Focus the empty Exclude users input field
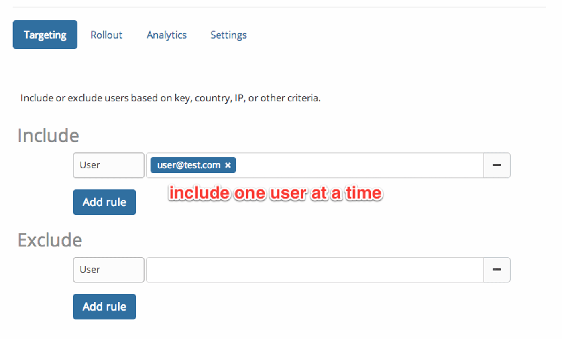Image resolution: width=562 pixels, height=339 pixels. [x=314, y=270]
